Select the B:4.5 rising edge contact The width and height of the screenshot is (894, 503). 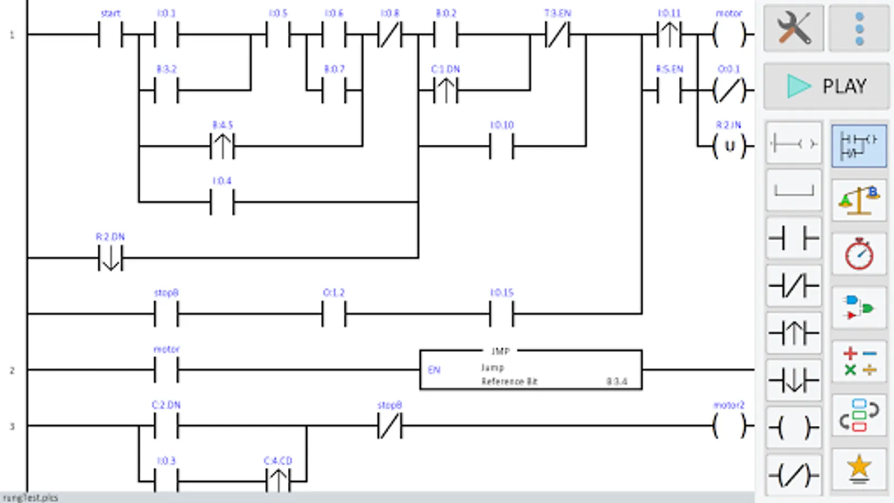coord(222,146)
